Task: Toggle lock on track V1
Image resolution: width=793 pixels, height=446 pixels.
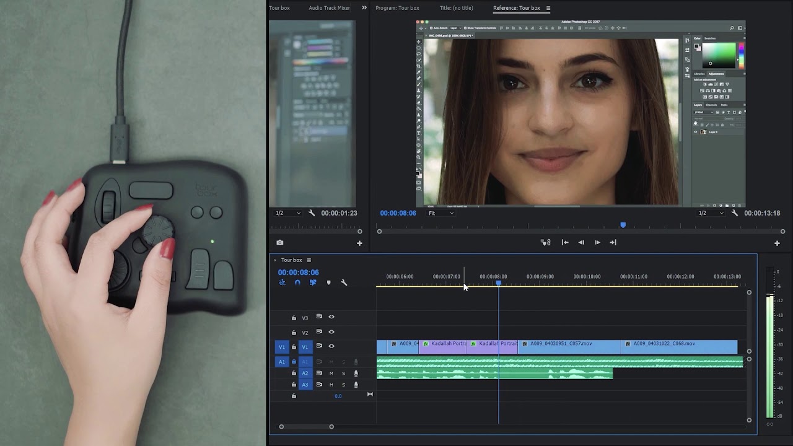Action: coord(294,347)
